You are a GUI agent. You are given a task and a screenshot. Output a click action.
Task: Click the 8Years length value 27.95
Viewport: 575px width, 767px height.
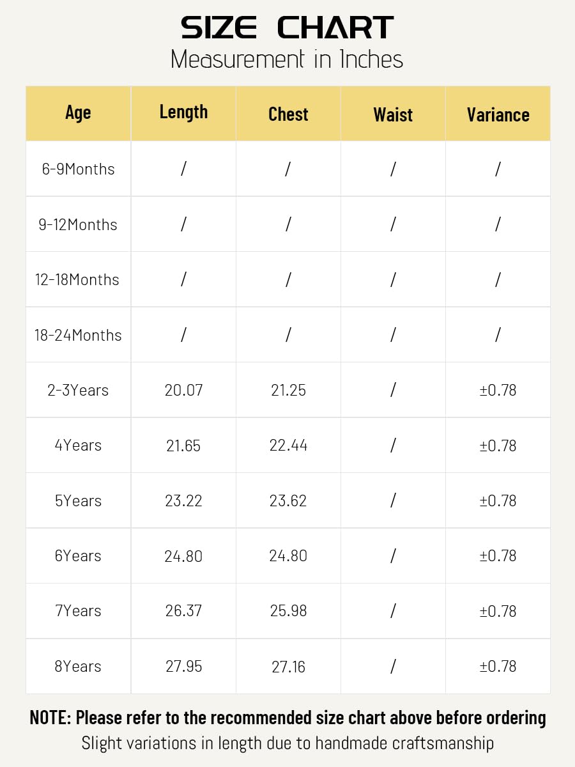click(183, 667)
